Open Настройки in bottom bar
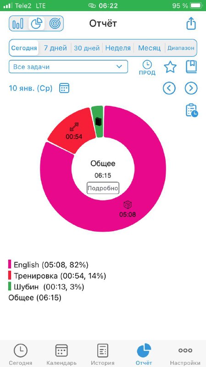Viewport: 206px width, 367px height. tap(185, 354)
